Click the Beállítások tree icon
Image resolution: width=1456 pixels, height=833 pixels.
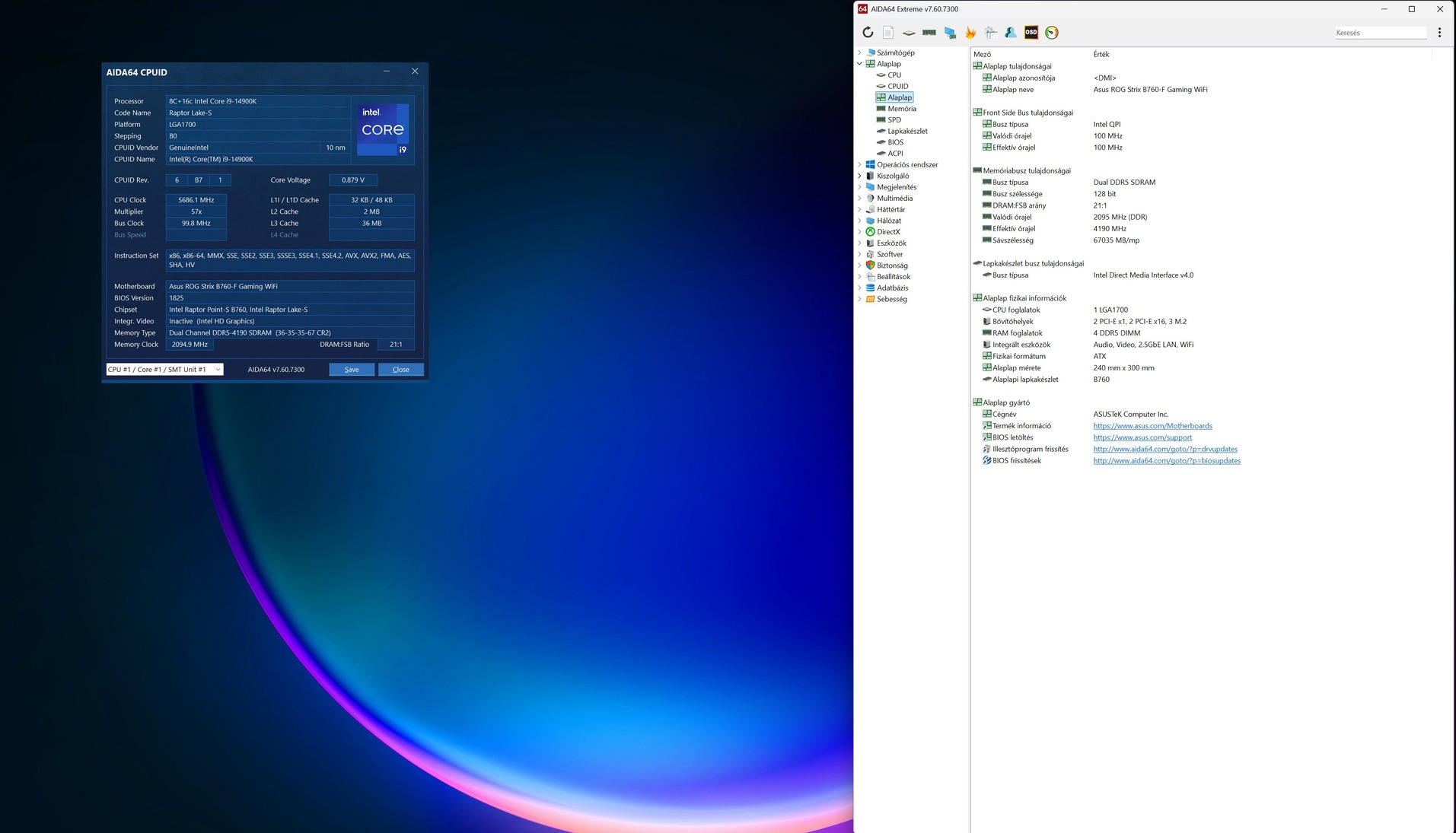pyautogui.click(x=870, y=277)
